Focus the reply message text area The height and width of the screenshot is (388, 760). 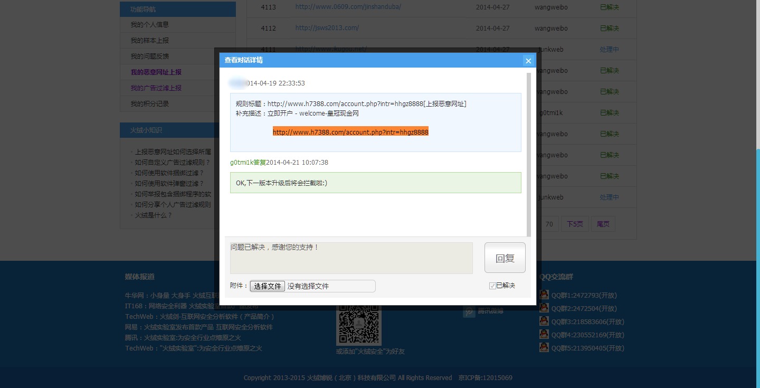click(x=351, y=258)
